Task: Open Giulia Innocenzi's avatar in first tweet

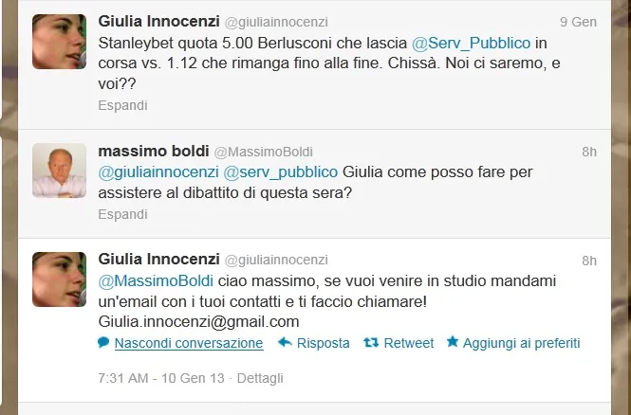Action: point(59,42)
